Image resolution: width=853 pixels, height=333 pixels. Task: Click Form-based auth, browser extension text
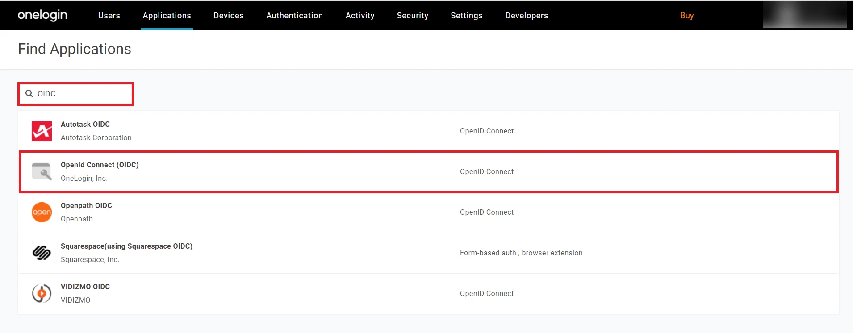521,253
